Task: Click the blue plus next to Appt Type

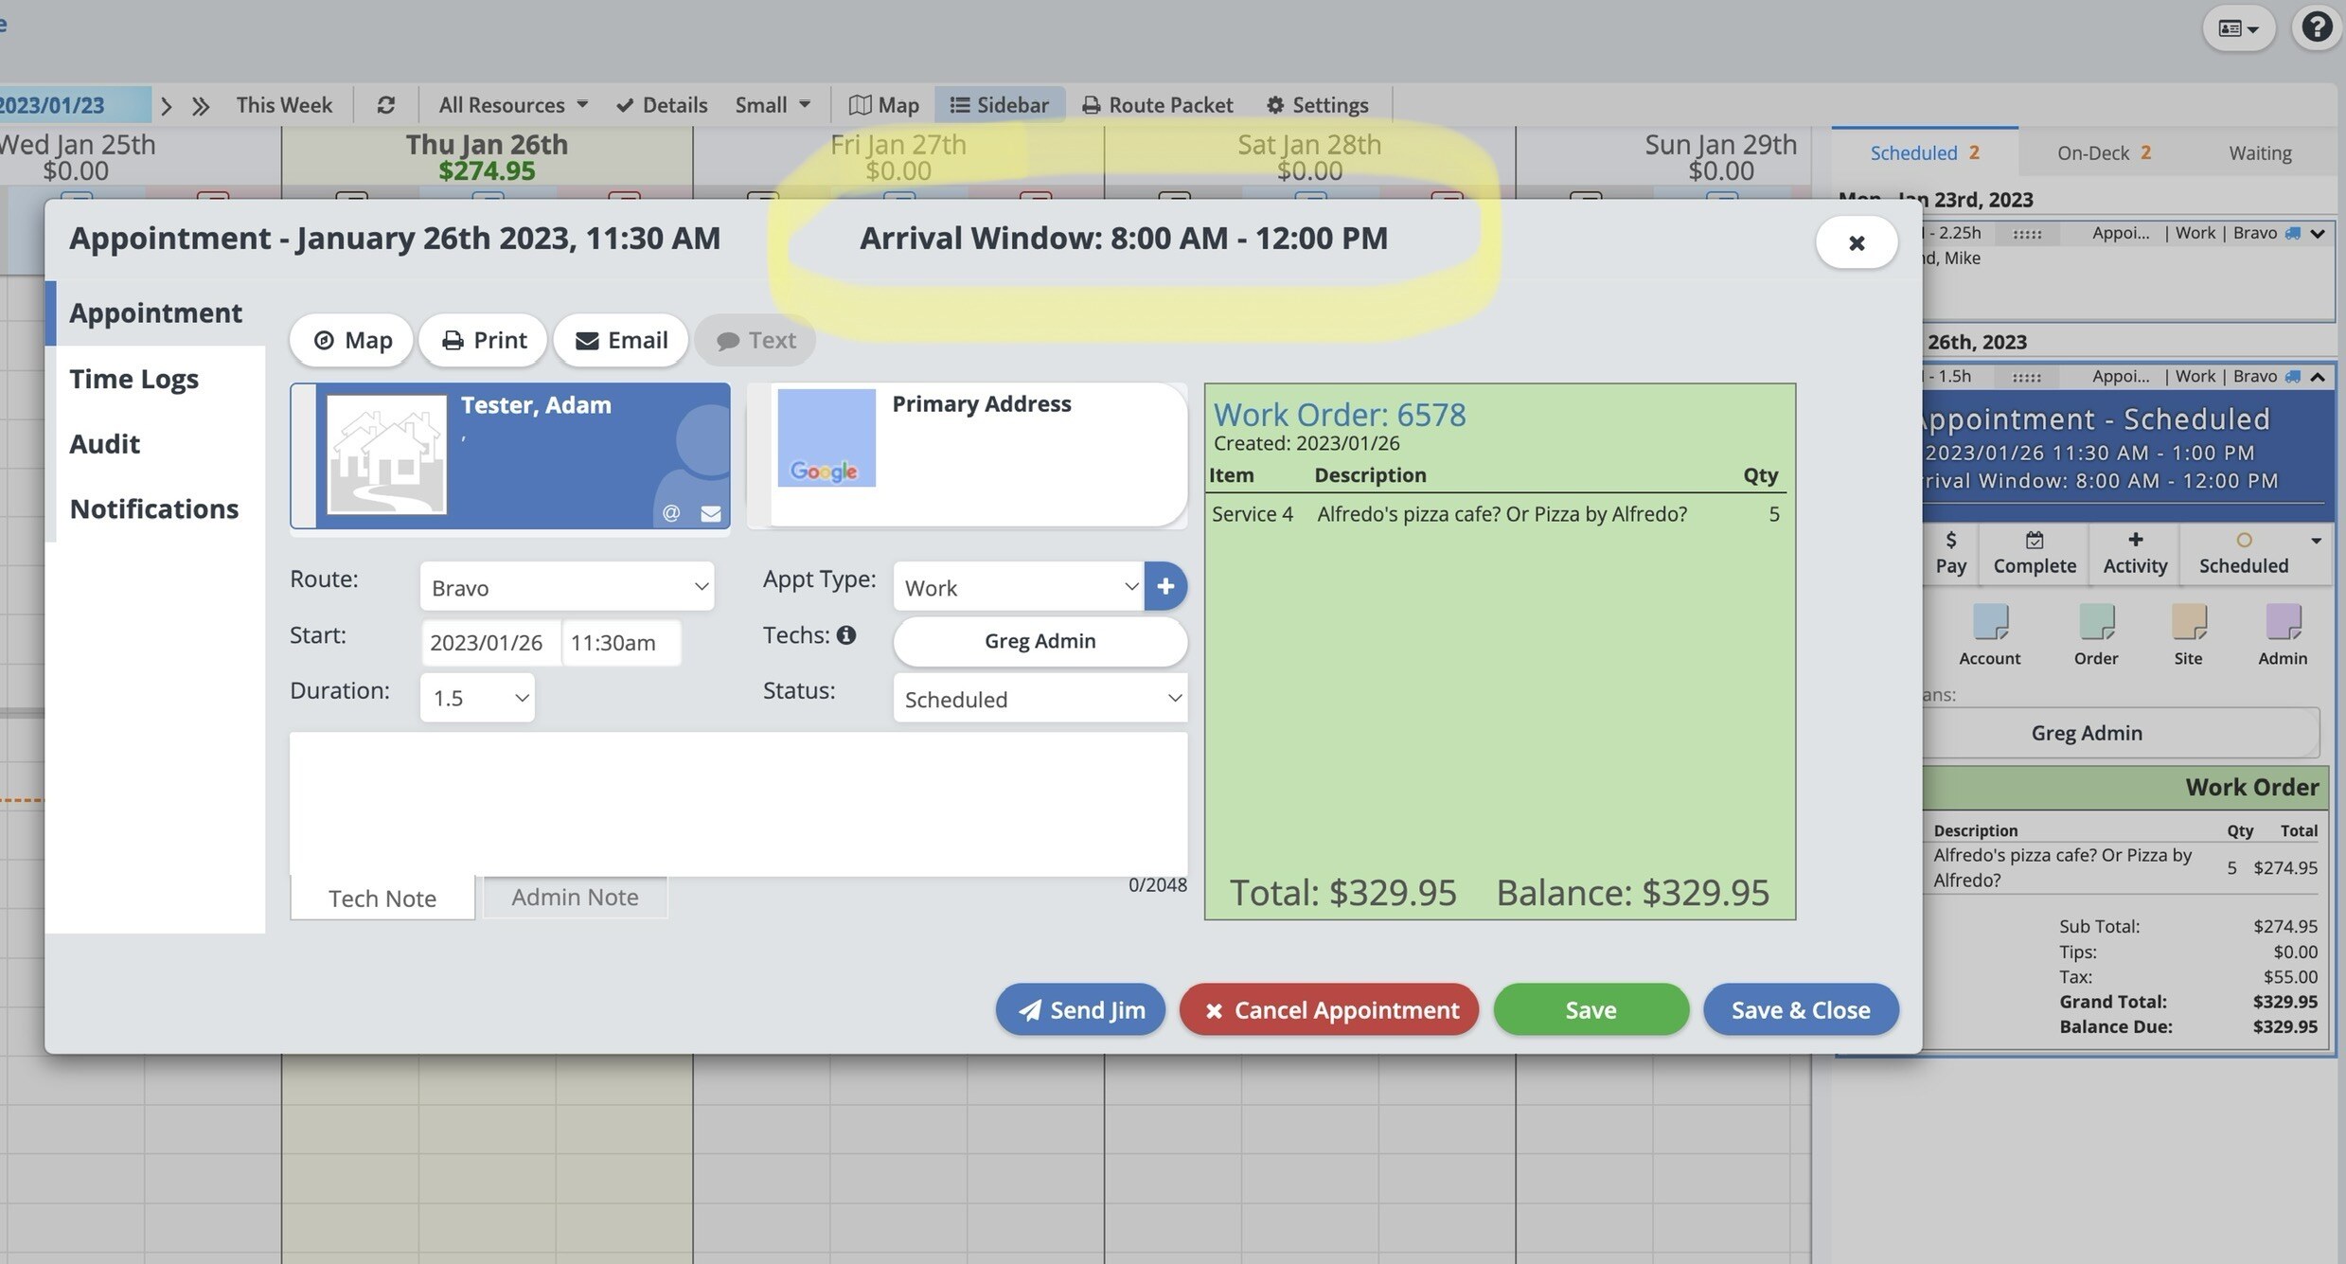Action: click(x=1165, y=586)
